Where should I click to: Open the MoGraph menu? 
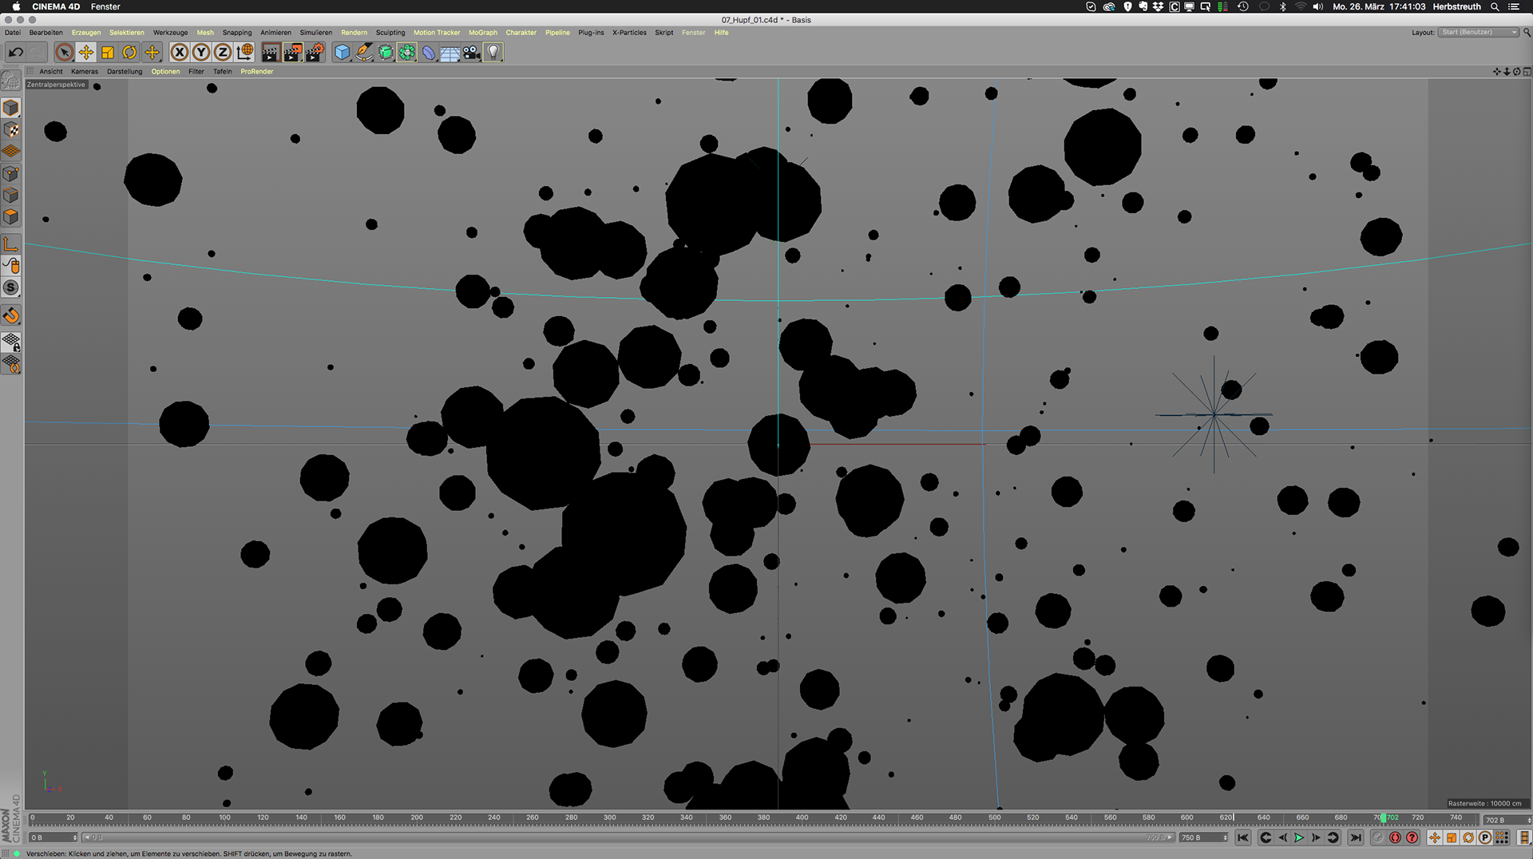point(483,33)
